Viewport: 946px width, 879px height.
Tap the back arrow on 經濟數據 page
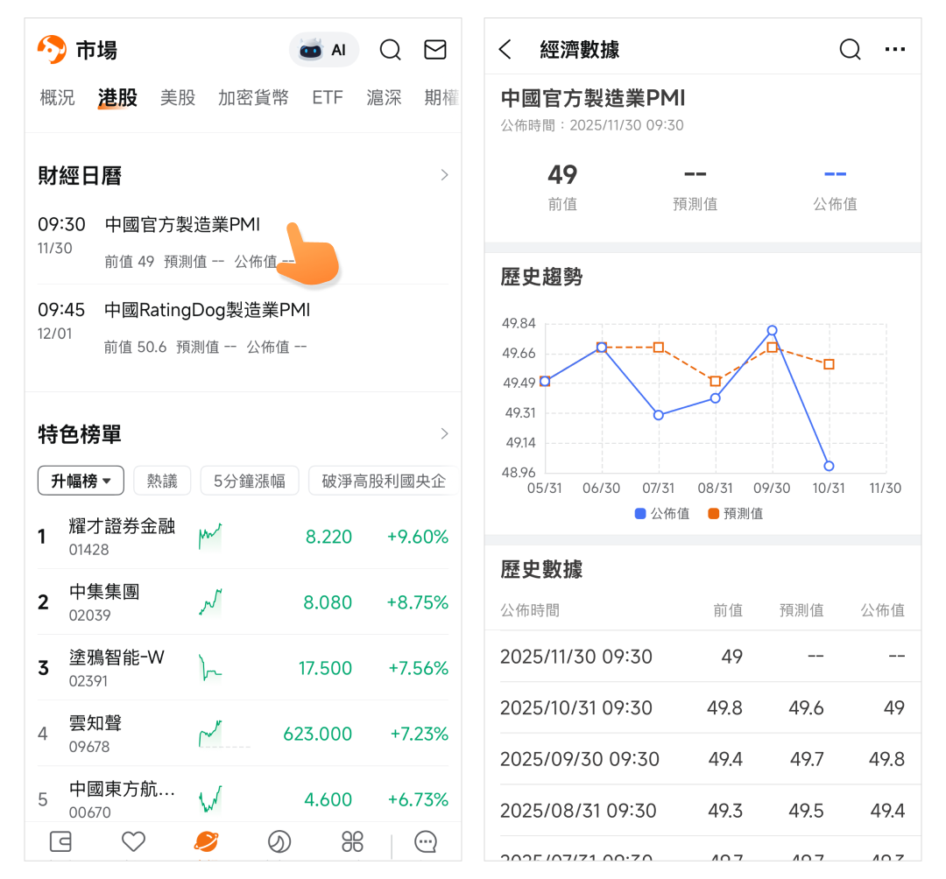(x=505, y=49)
